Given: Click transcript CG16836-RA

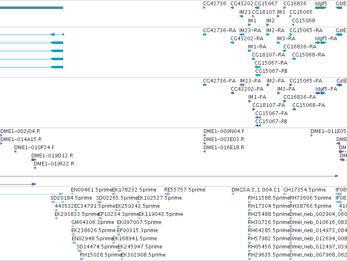Looking at the screenshot, I should pos(300,47).
